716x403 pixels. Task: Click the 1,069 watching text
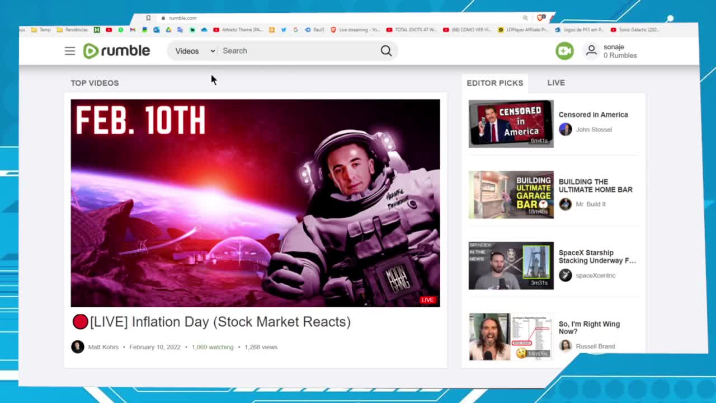coord(213,347)
